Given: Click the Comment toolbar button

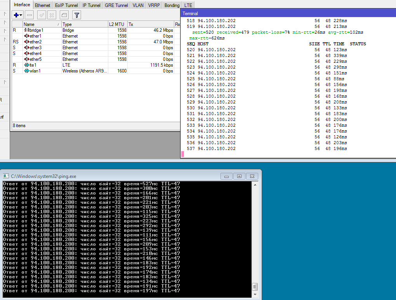Looking at the screenshot, I should click(x=64, y=15).
